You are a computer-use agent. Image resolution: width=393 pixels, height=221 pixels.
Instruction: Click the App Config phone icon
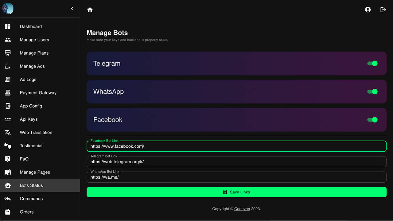pos(8,106)
